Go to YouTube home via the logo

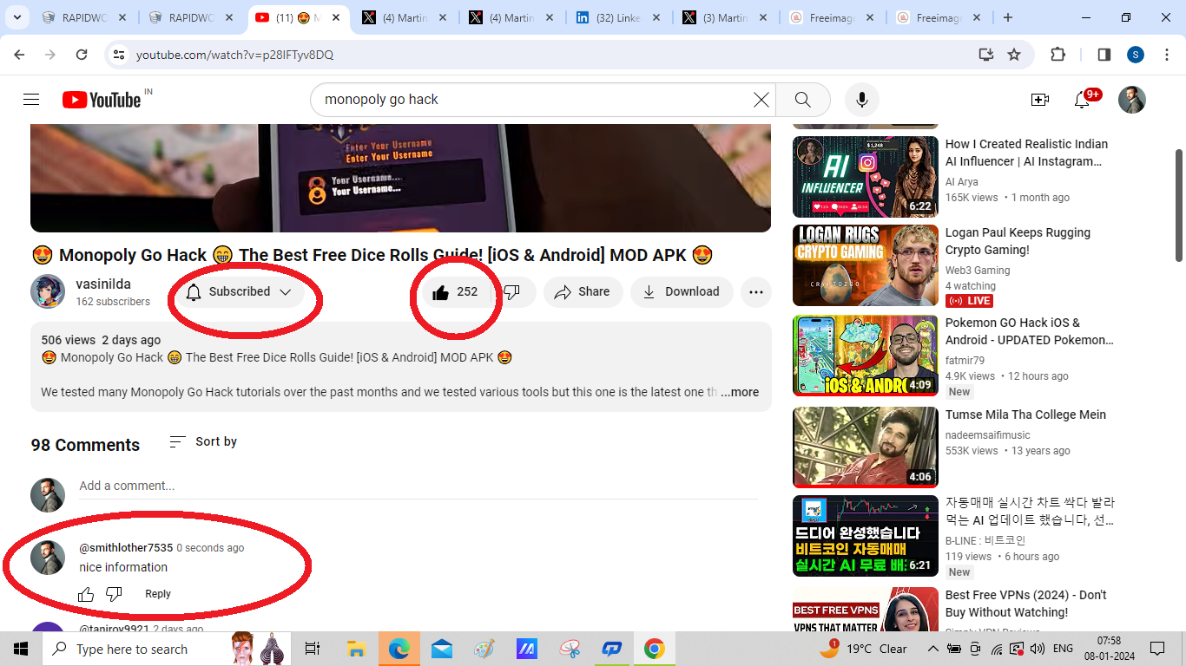(102, 100)
